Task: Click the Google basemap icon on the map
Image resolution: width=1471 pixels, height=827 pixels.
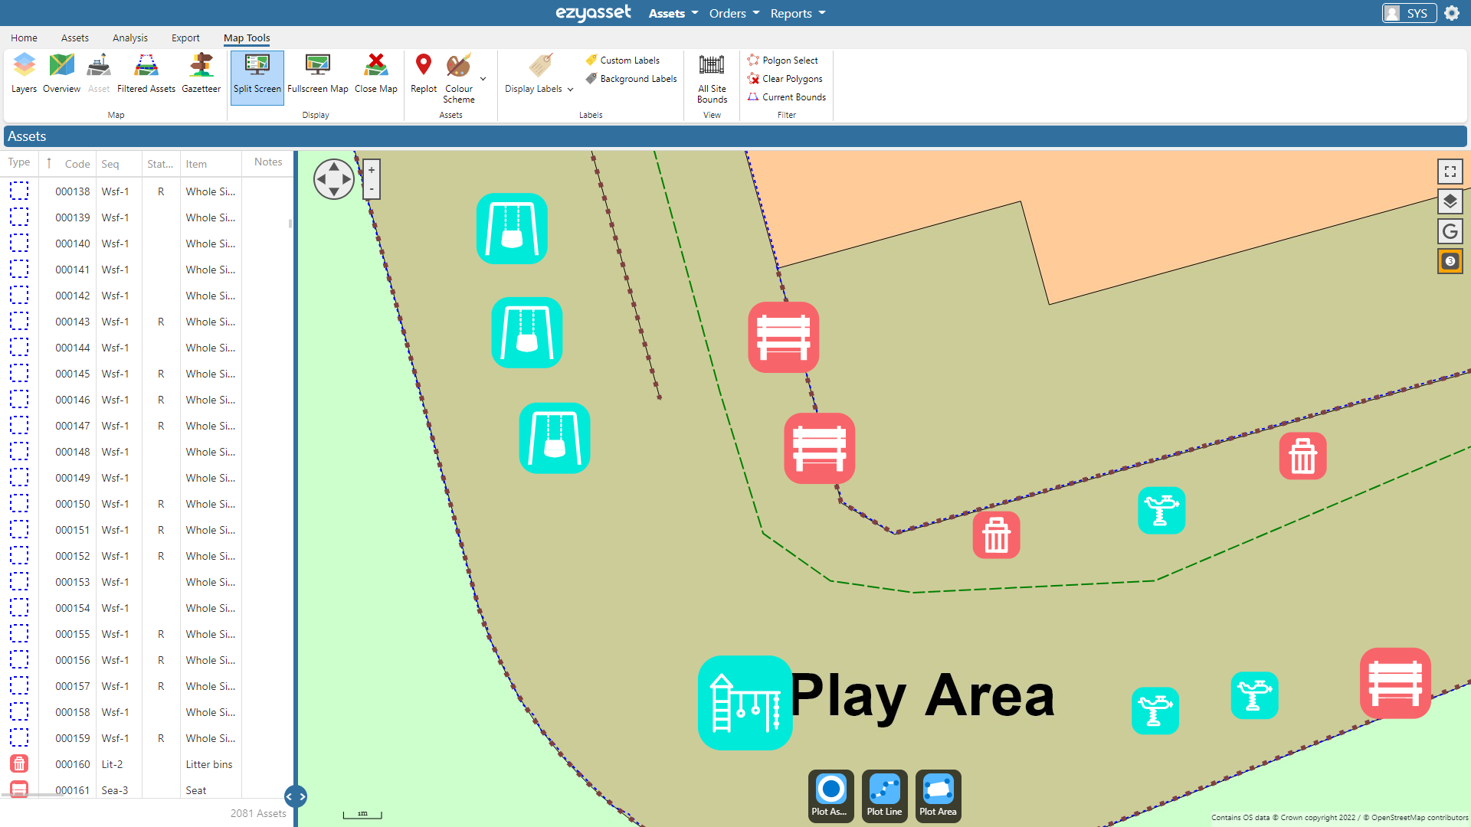Action: click(x=1450, y=231)
